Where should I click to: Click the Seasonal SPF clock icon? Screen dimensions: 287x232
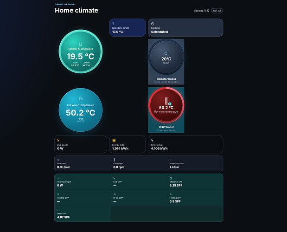[171, 178]
